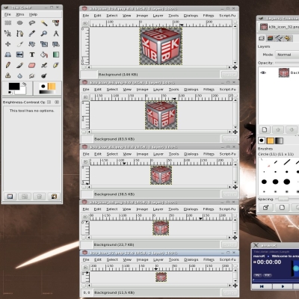This screenshot has height=299, width=299.
Task: Select the Blur/Sharpen droplet tool
Action: coord(20,75)
